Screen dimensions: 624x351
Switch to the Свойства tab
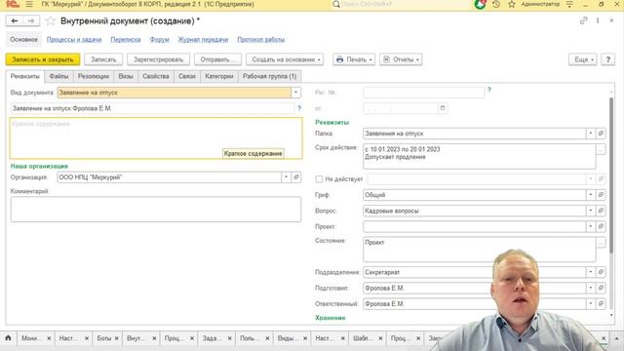(x=156, y=76)
